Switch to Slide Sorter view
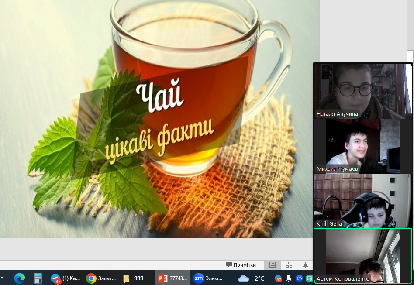Image resolution: width=414 pixels, height=285 pixels. (289, 264)
